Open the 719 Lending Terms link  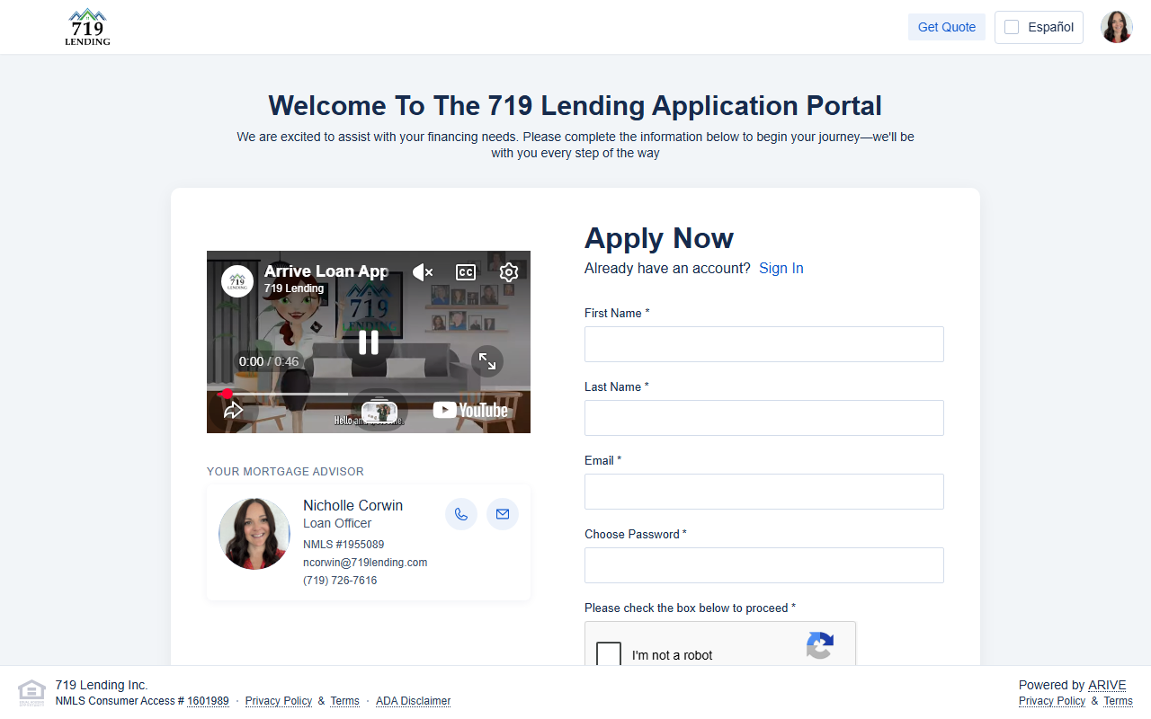(x=344, y=701)
